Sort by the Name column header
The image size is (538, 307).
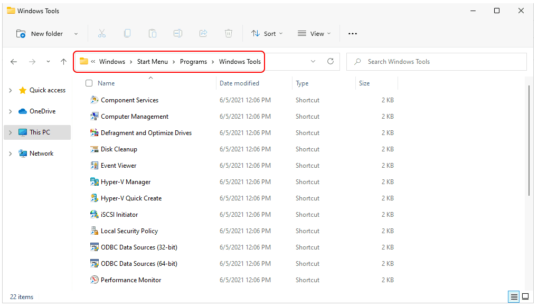(x=106, y=83)
